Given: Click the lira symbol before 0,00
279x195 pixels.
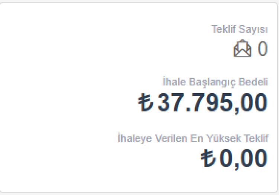Looking at the screenshot, I should [208, 158].
